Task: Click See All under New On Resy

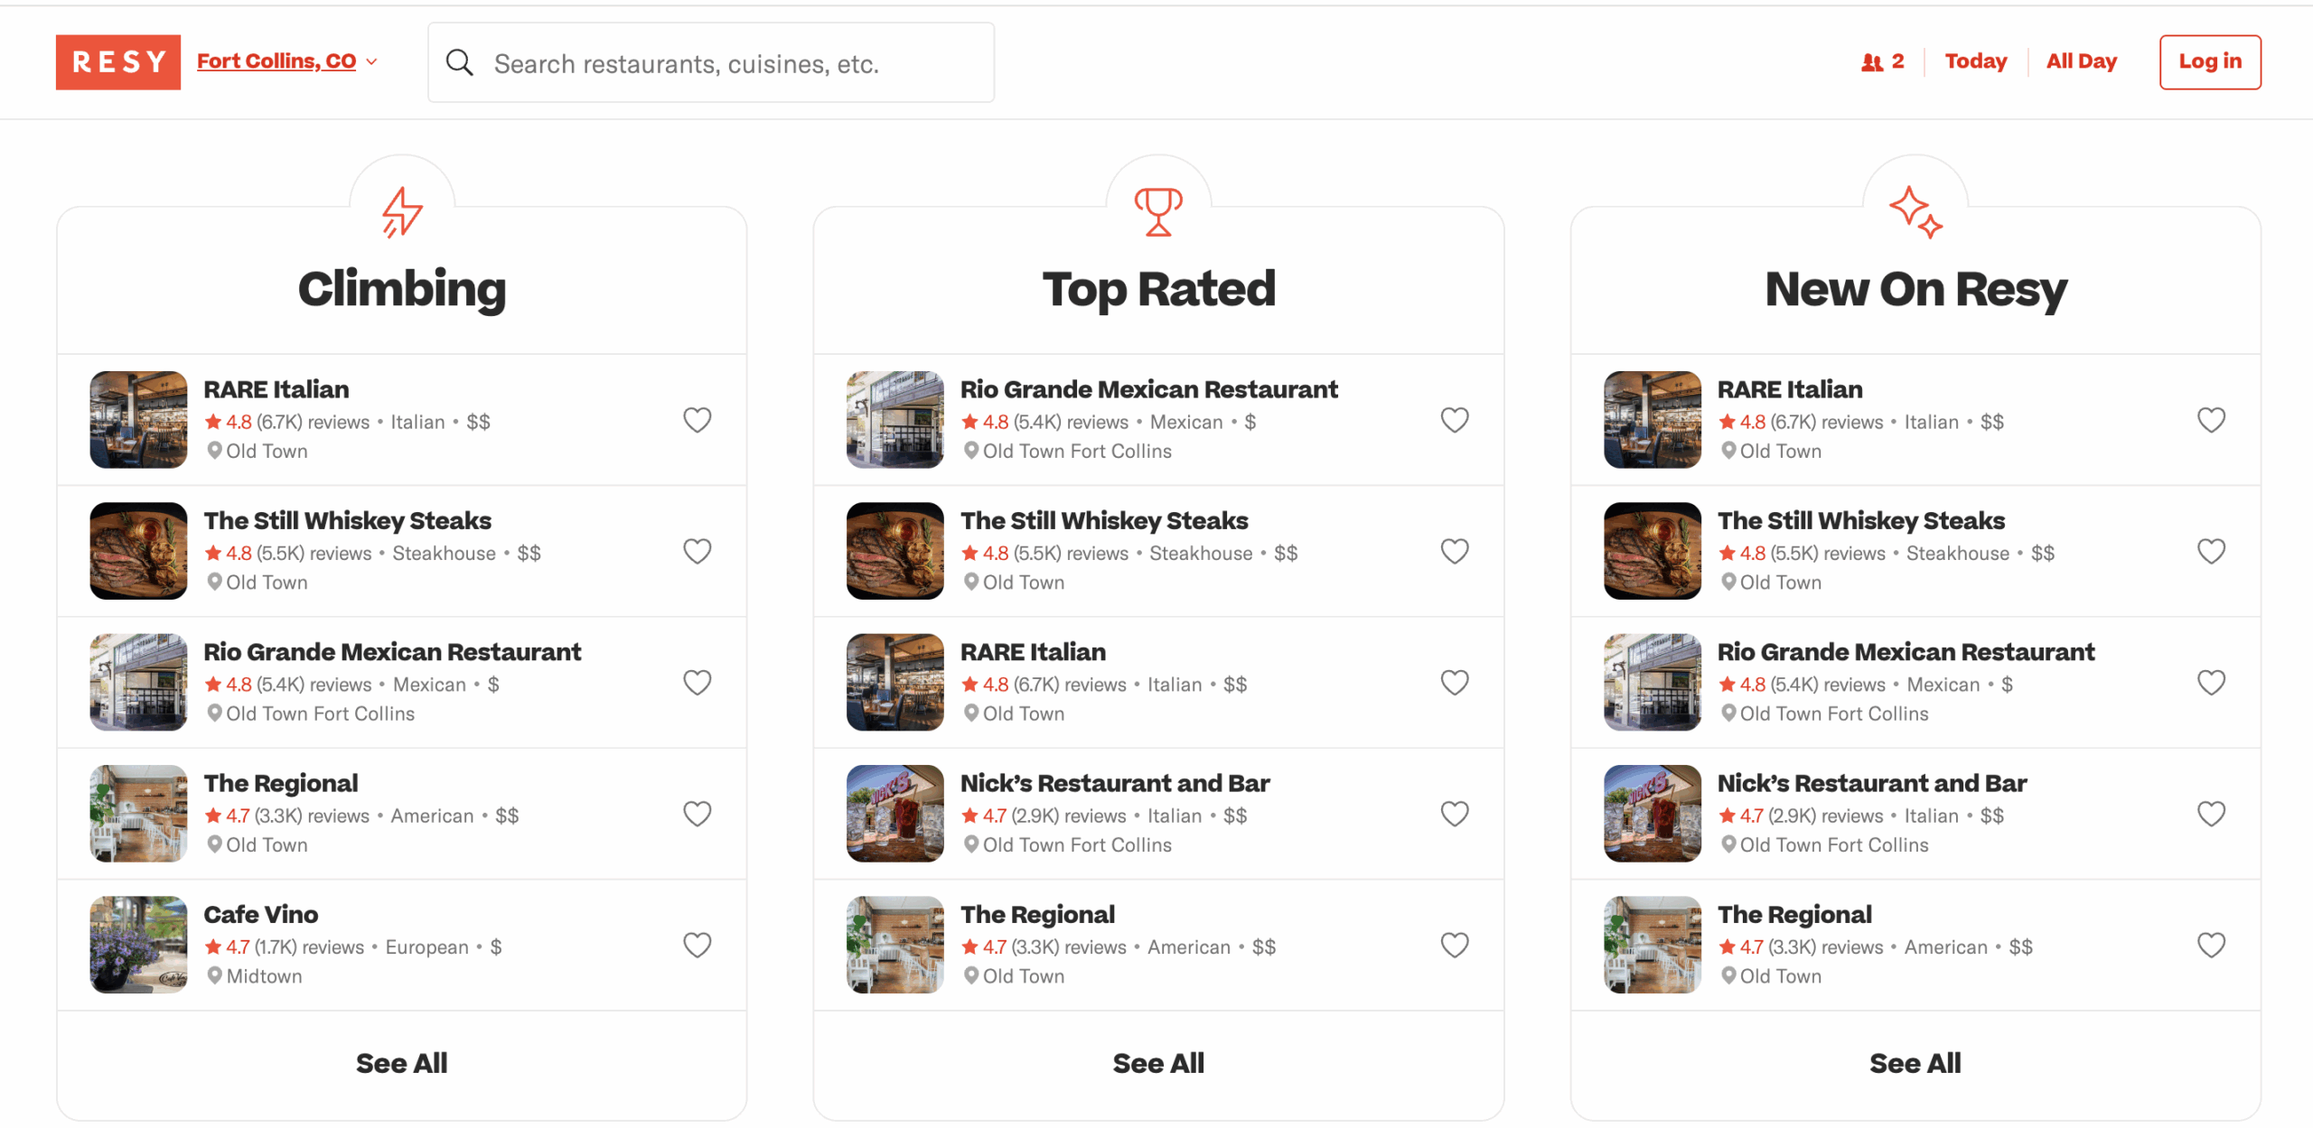Action: (1915, 1063)
